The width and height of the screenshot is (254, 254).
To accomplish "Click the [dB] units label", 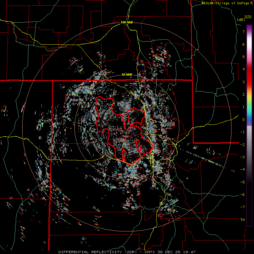I will point(241,19).
